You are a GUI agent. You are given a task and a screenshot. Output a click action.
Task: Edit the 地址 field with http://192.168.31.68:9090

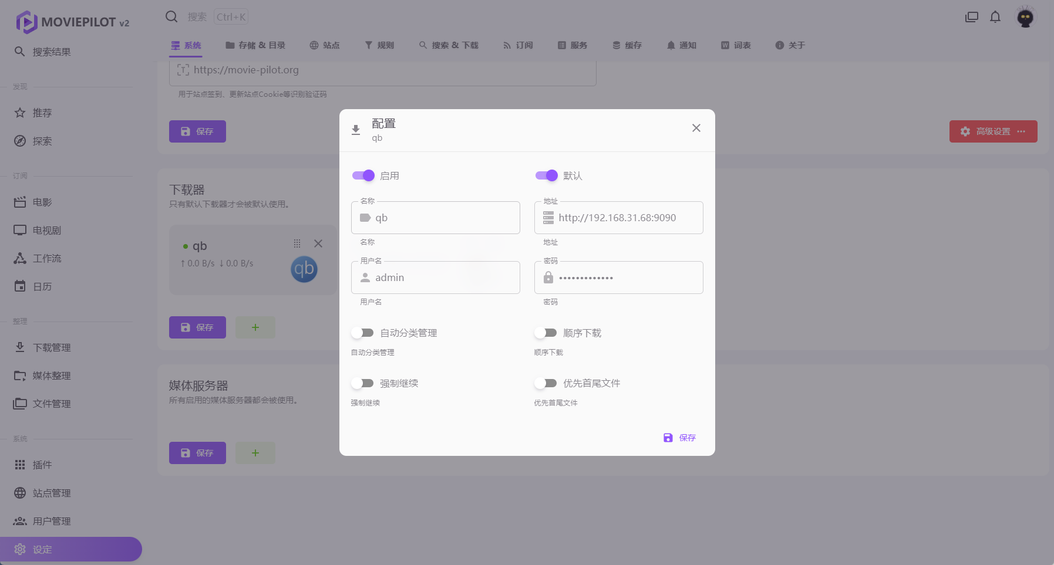click(x=619, y=218)
